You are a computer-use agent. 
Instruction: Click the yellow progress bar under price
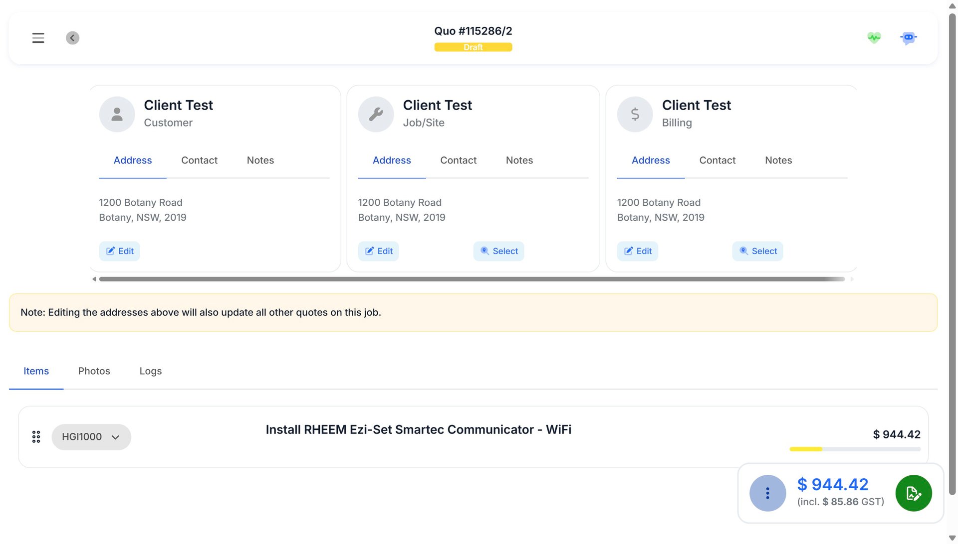pyautogui.click(x=806, y=449)
